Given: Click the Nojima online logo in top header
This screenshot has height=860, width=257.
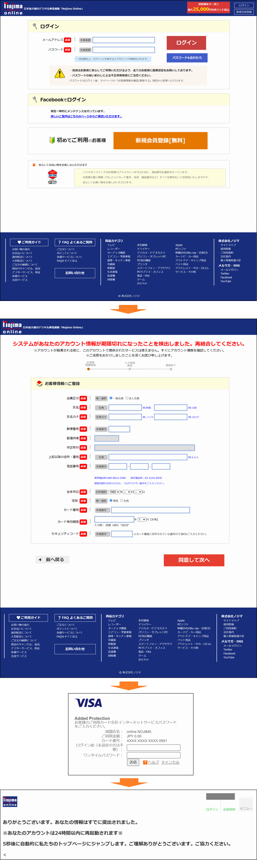Looking at the screenshot, I should (x=13, y=9).
